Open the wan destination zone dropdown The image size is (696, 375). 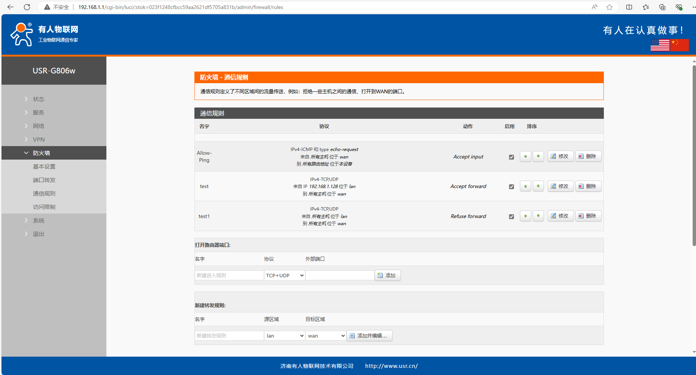(x=326, y=336)
